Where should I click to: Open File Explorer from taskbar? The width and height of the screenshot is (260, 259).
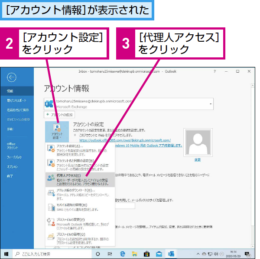[x=134, y=254]
